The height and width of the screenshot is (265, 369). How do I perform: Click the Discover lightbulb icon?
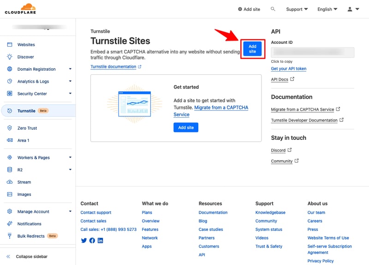coord(9,57)
